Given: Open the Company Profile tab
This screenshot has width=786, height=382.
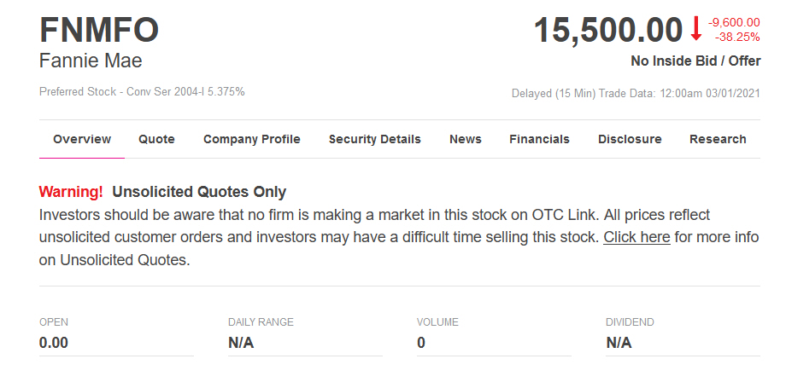Looking at the screenshot, I should coord(251,139).
